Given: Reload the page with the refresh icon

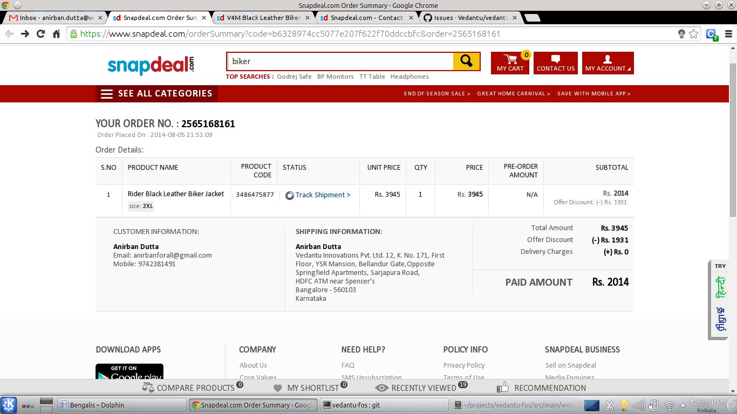Looking at the screenshot, I should coord(40,34).
